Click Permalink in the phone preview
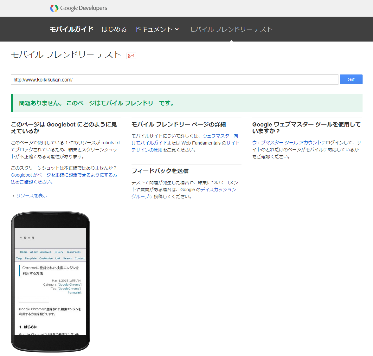 pyautogui.click(x=74, y=293)
